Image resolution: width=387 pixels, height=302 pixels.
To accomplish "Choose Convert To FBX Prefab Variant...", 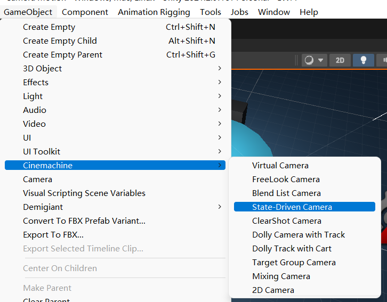I will point(84,221).
